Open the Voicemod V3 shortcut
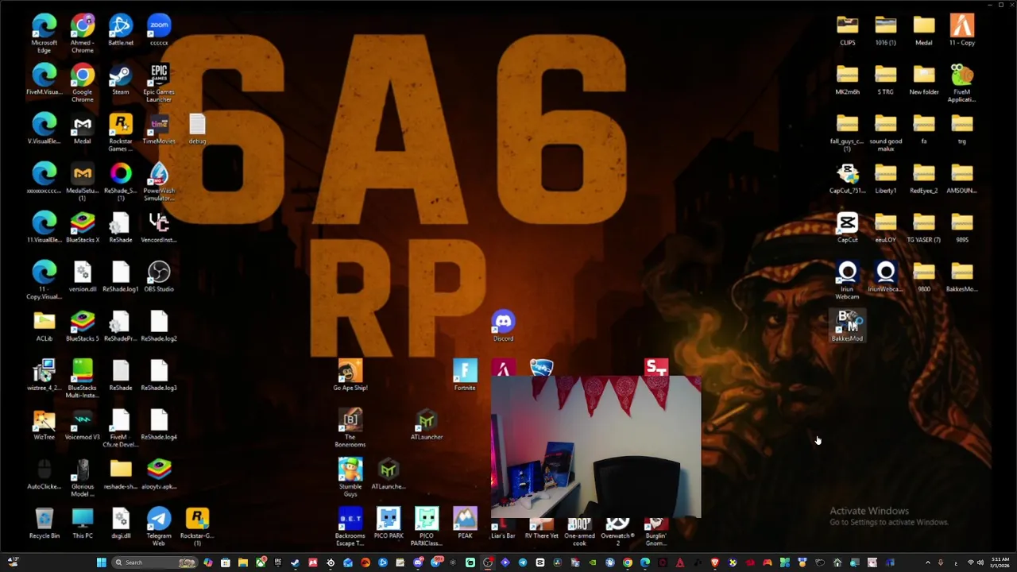The width and height of the screenshot is (1017, 572). (83, 424)
